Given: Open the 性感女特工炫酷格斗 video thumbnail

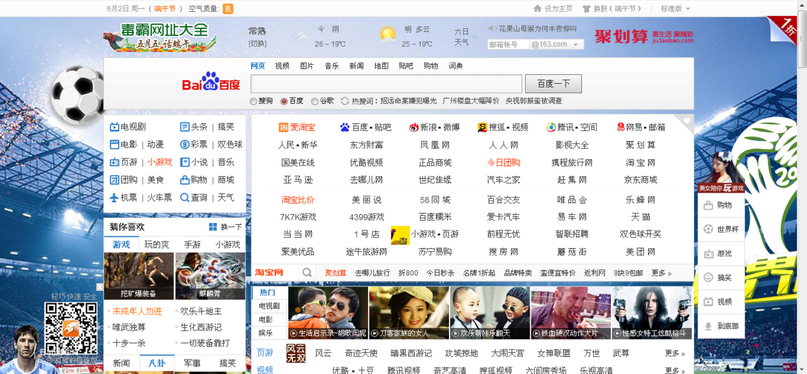Looking at the screenshot, I should click(x=652, y=313).
